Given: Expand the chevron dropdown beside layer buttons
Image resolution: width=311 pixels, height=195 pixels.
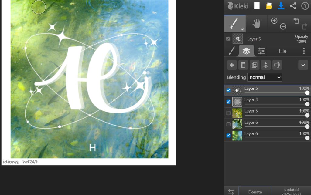Looking at the screenshot, I should [x=303, y=65].
